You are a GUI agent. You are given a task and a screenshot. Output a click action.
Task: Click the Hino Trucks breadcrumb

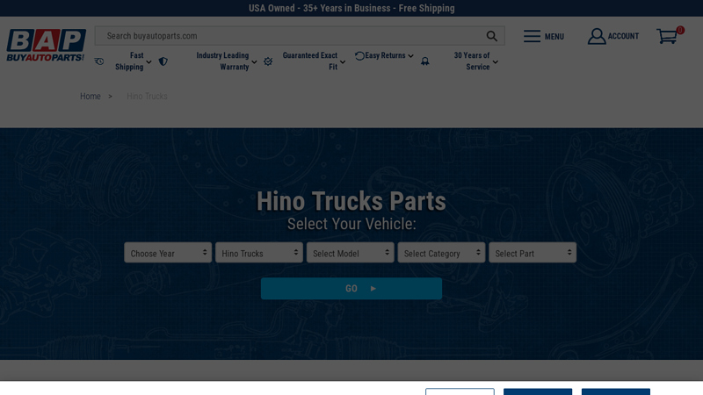click(x=147, y=97)
